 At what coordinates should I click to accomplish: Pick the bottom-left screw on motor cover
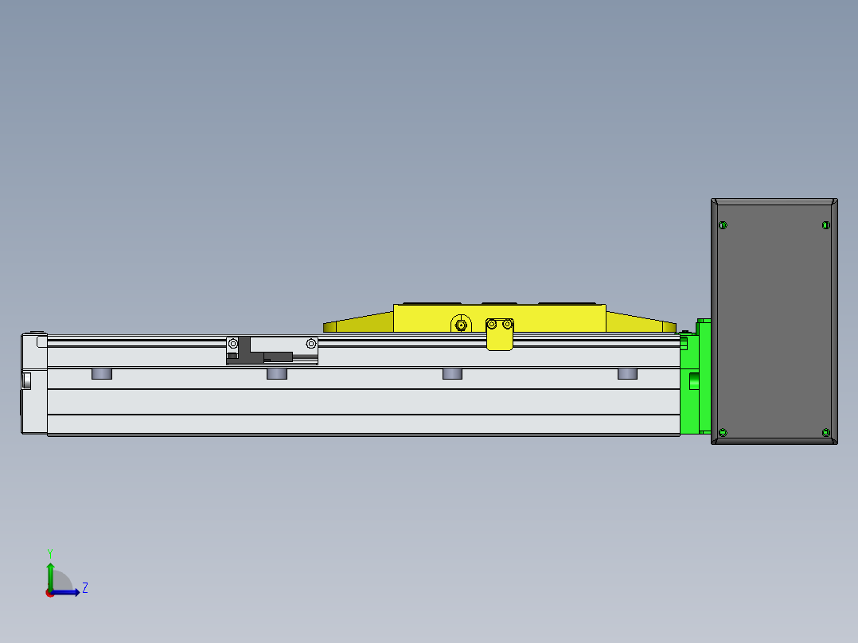pos(723,432)
